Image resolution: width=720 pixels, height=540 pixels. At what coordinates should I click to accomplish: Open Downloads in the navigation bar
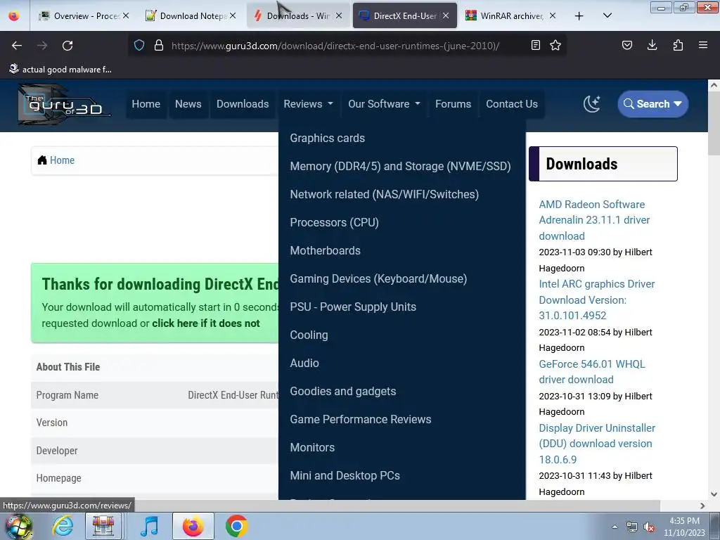pos(243,104)
